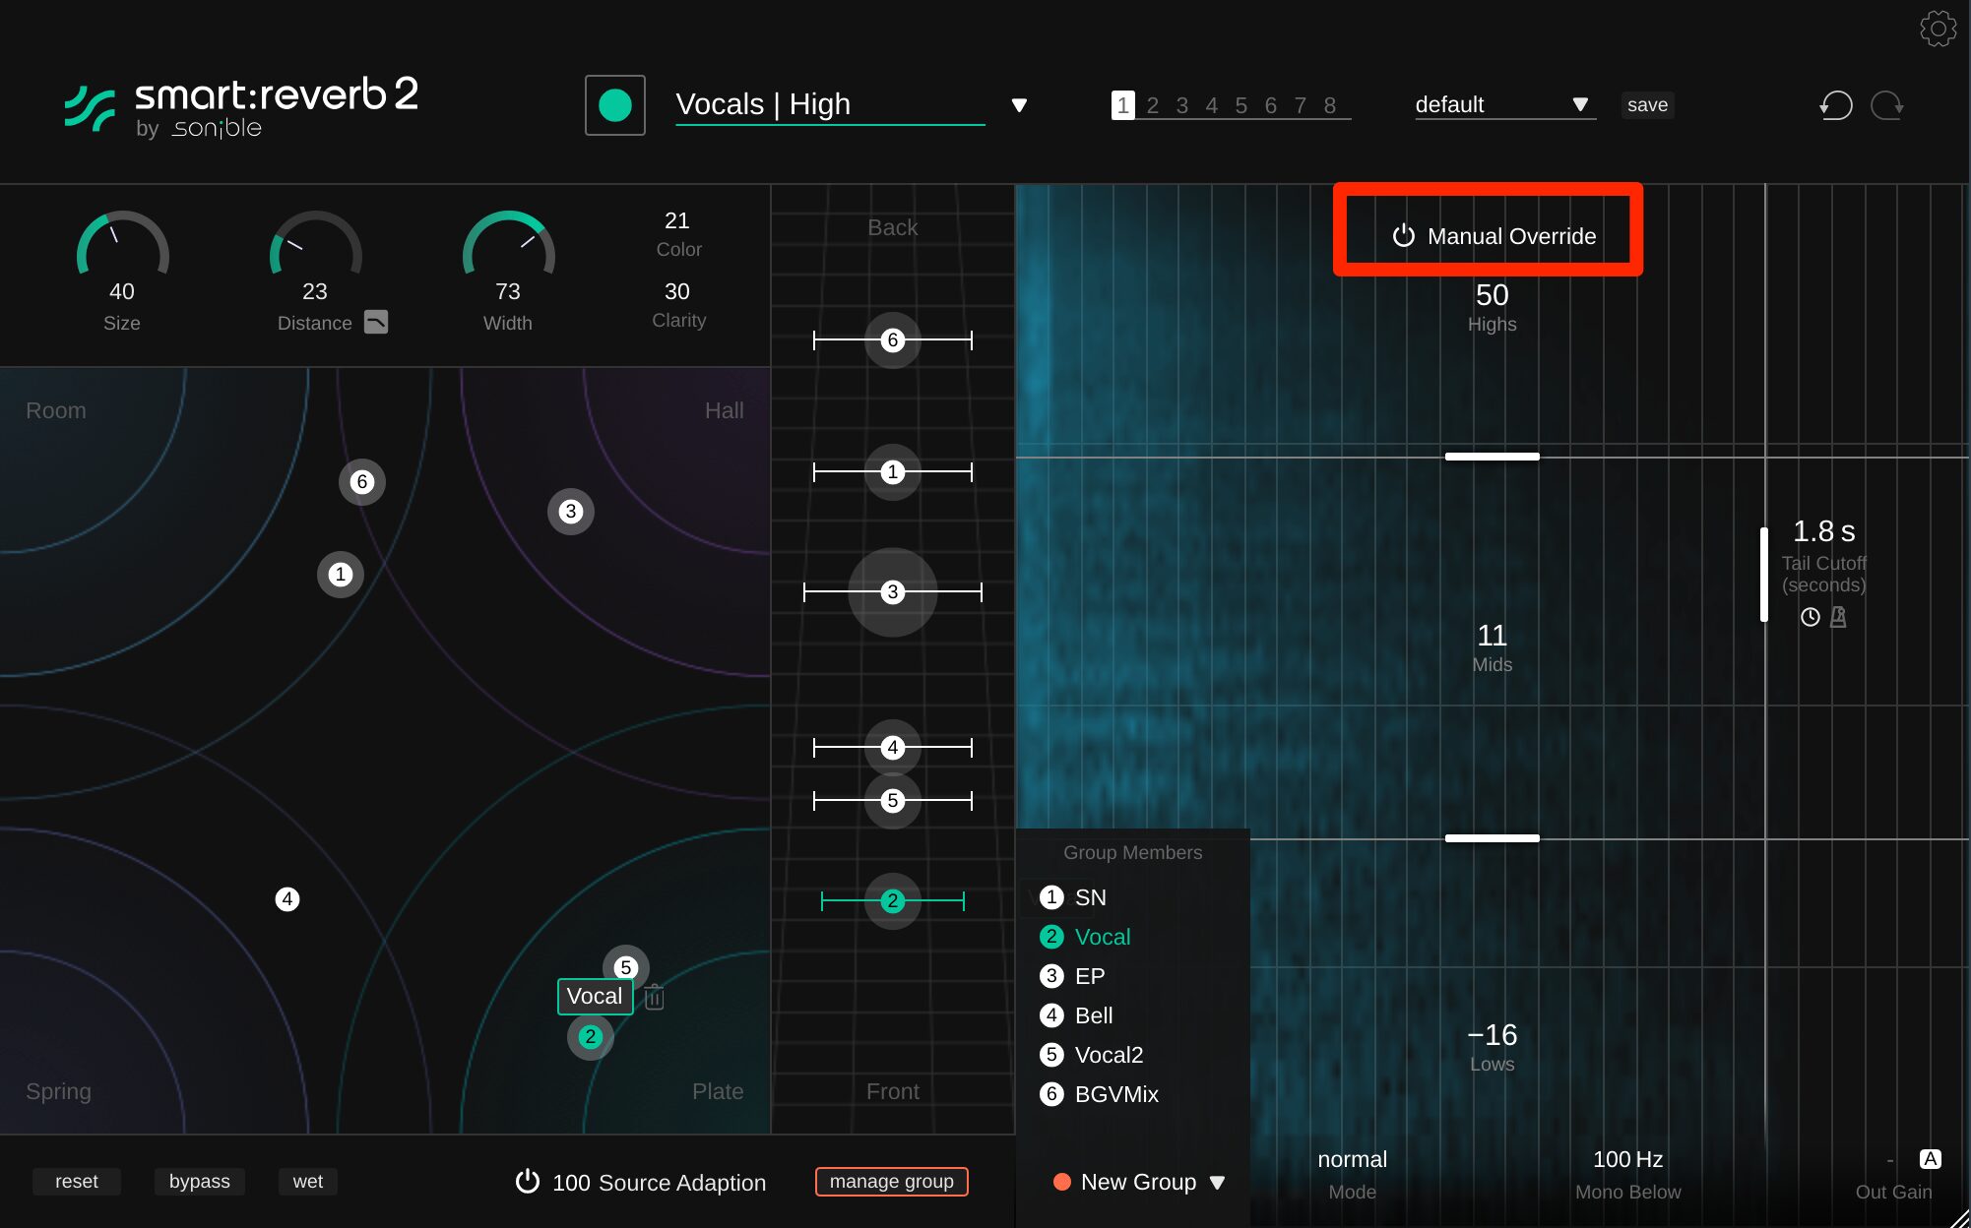Switch to state slot 4
This screenshot has height=1228, width=1971.
(1212, 105)
